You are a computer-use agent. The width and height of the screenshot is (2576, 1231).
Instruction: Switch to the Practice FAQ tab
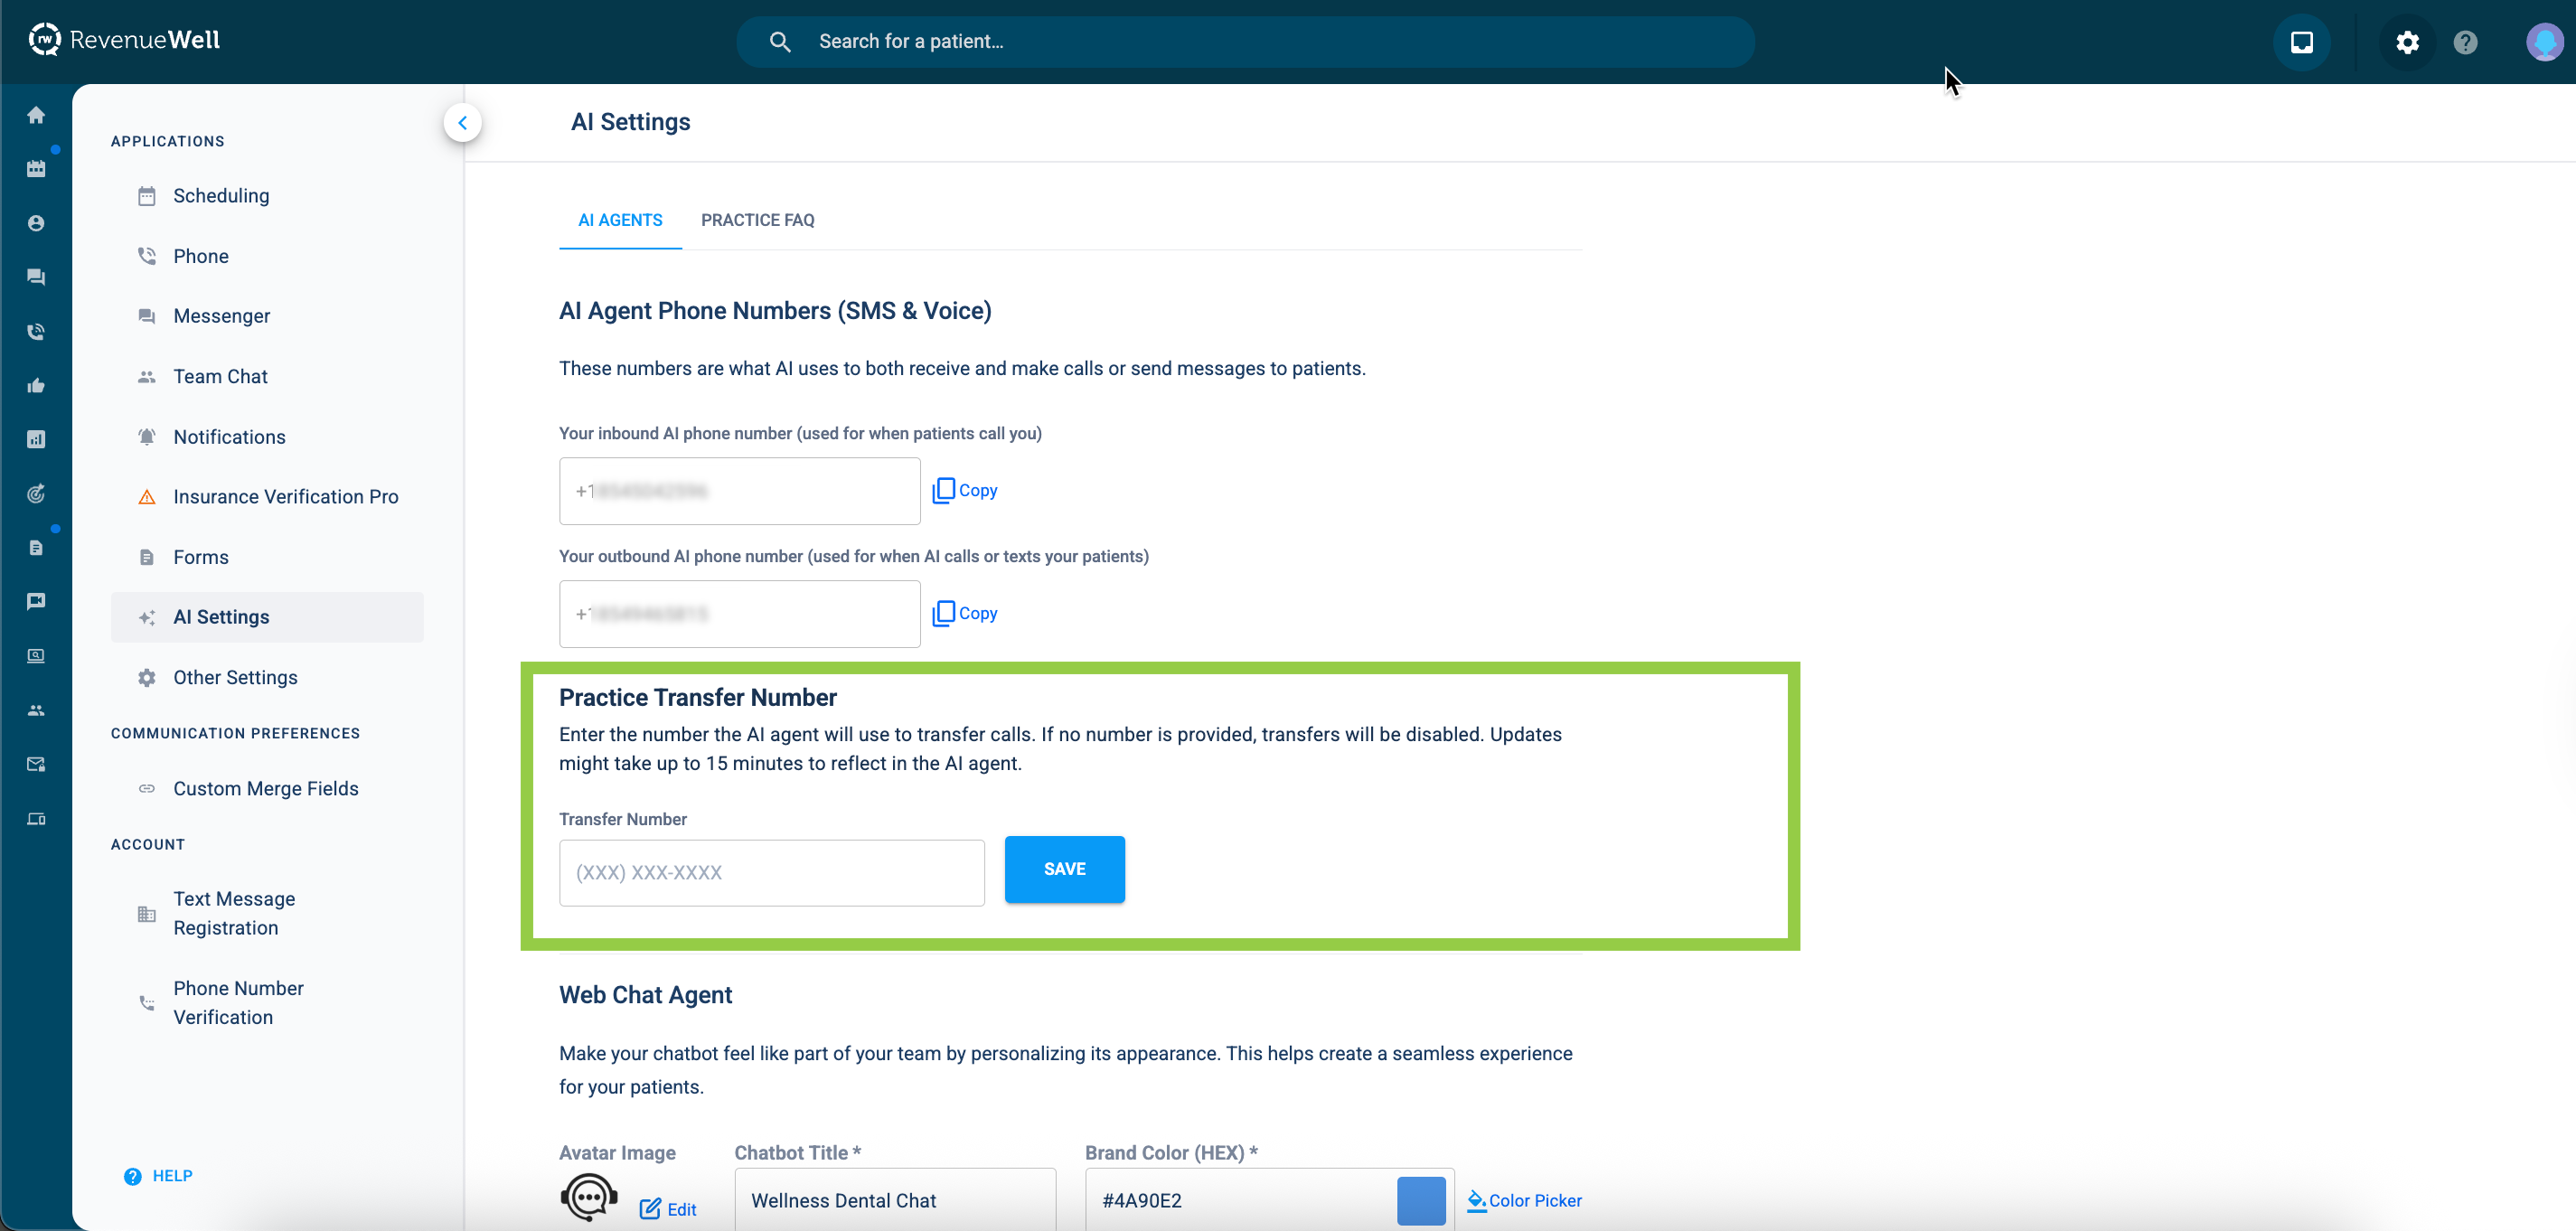757,220
